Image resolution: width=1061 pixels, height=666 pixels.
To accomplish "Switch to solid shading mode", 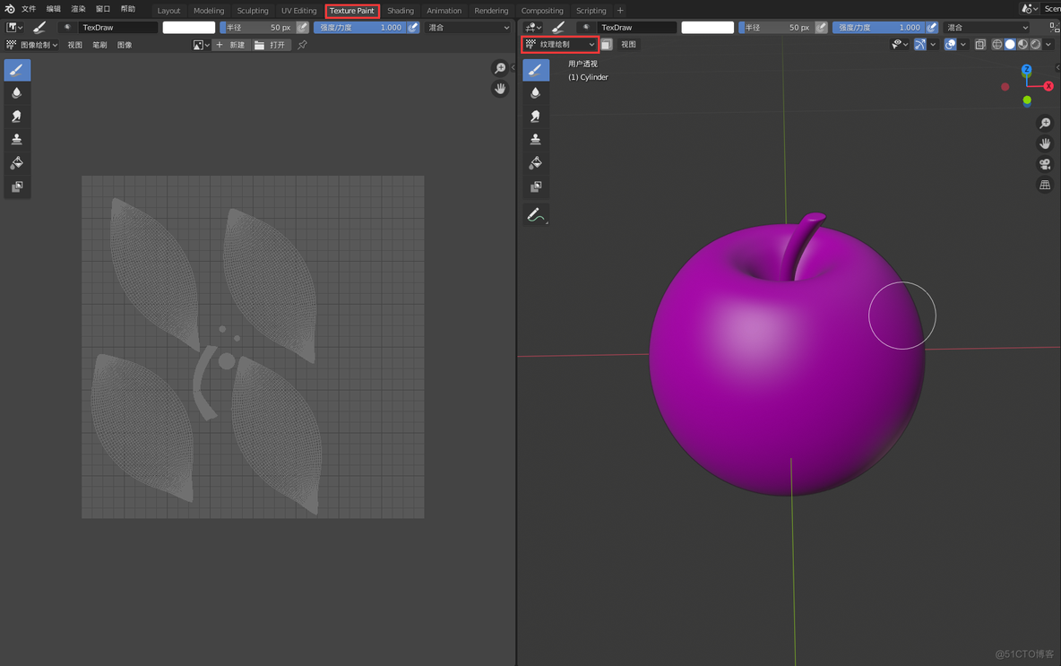I will [x=1010, y=44].
